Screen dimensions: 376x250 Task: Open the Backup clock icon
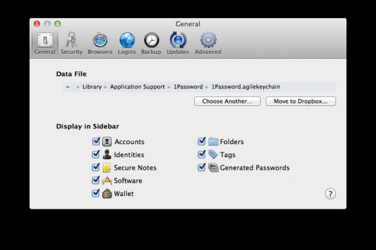[x=151, y=40]
